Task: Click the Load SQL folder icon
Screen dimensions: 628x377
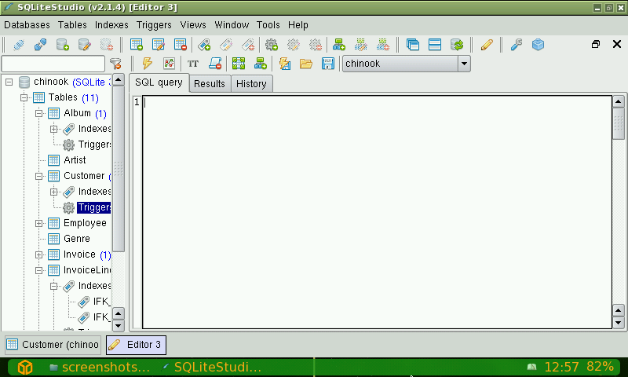Action: 306,64
